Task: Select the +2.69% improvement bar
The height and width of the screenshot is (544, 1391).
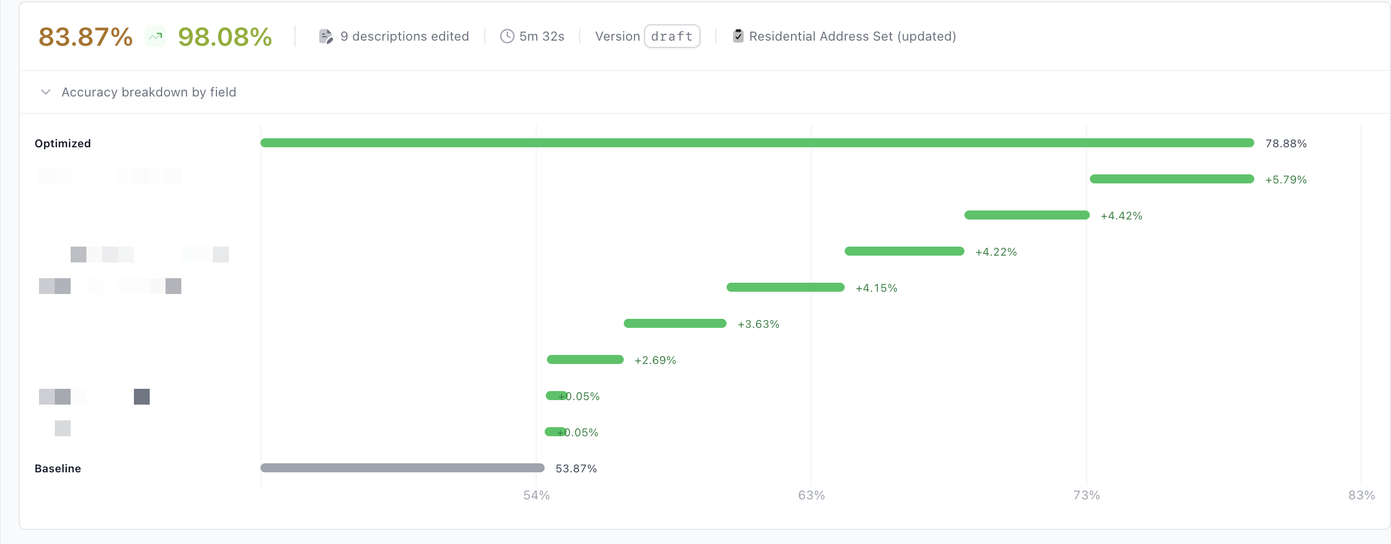Action: [x=585, y=360]
